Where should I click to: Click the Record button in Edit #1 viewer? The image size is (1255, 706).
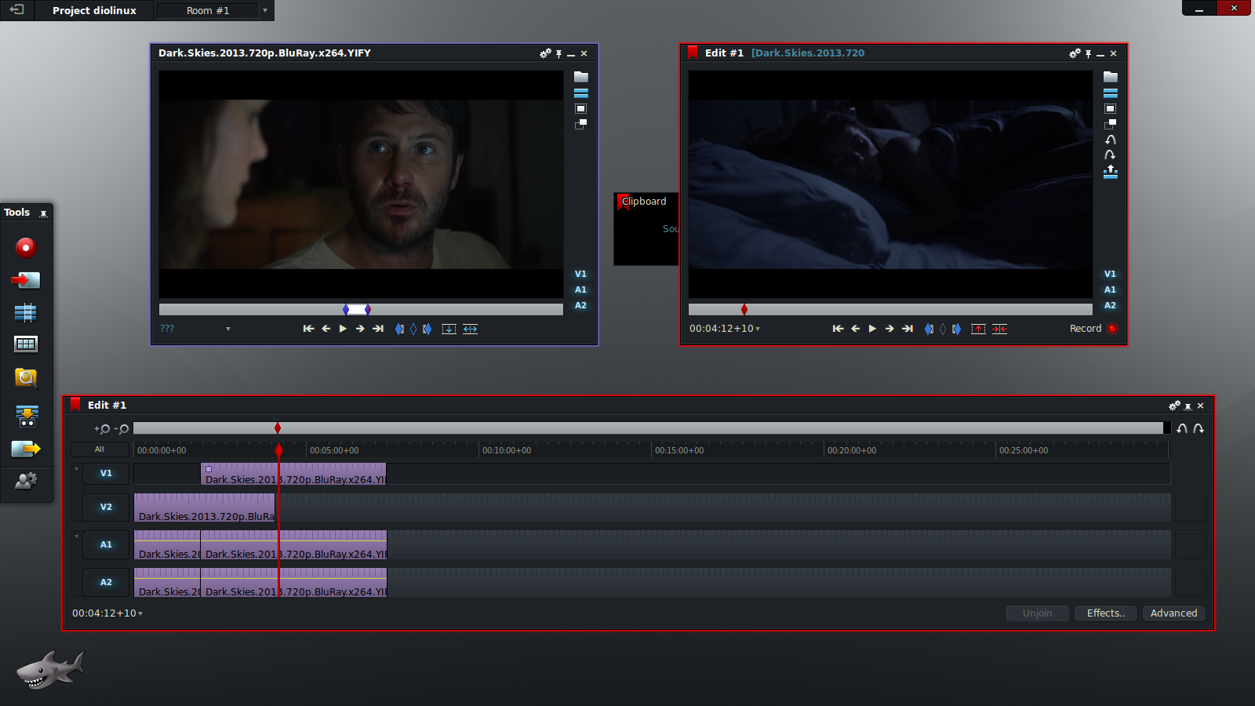coord(1093,329)
